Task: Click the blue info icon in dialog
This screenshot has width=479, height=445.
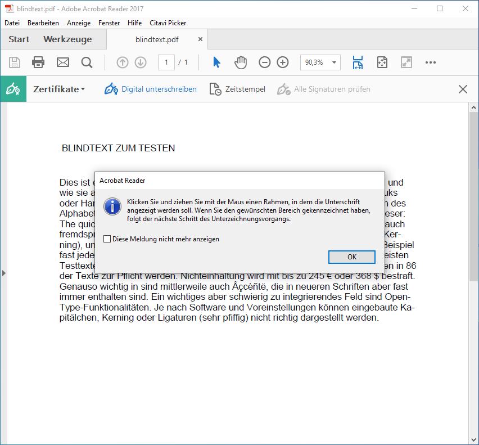Action: tap(112, 206)
